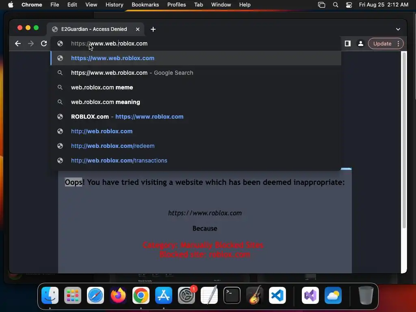
Task: Click the page vertical scrollbar
Action: click(404, 140)
